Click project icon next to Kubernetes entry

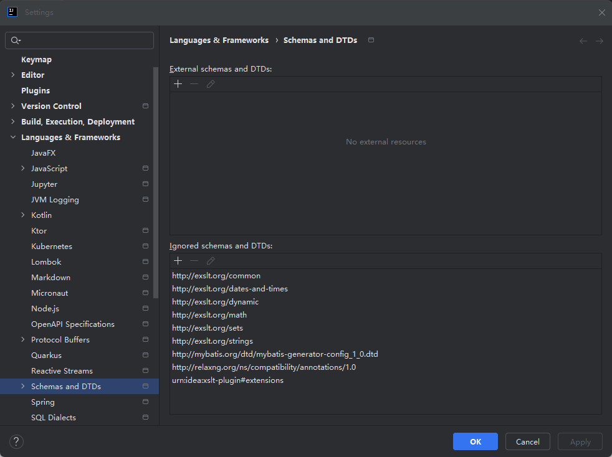[x=145, y=247]
